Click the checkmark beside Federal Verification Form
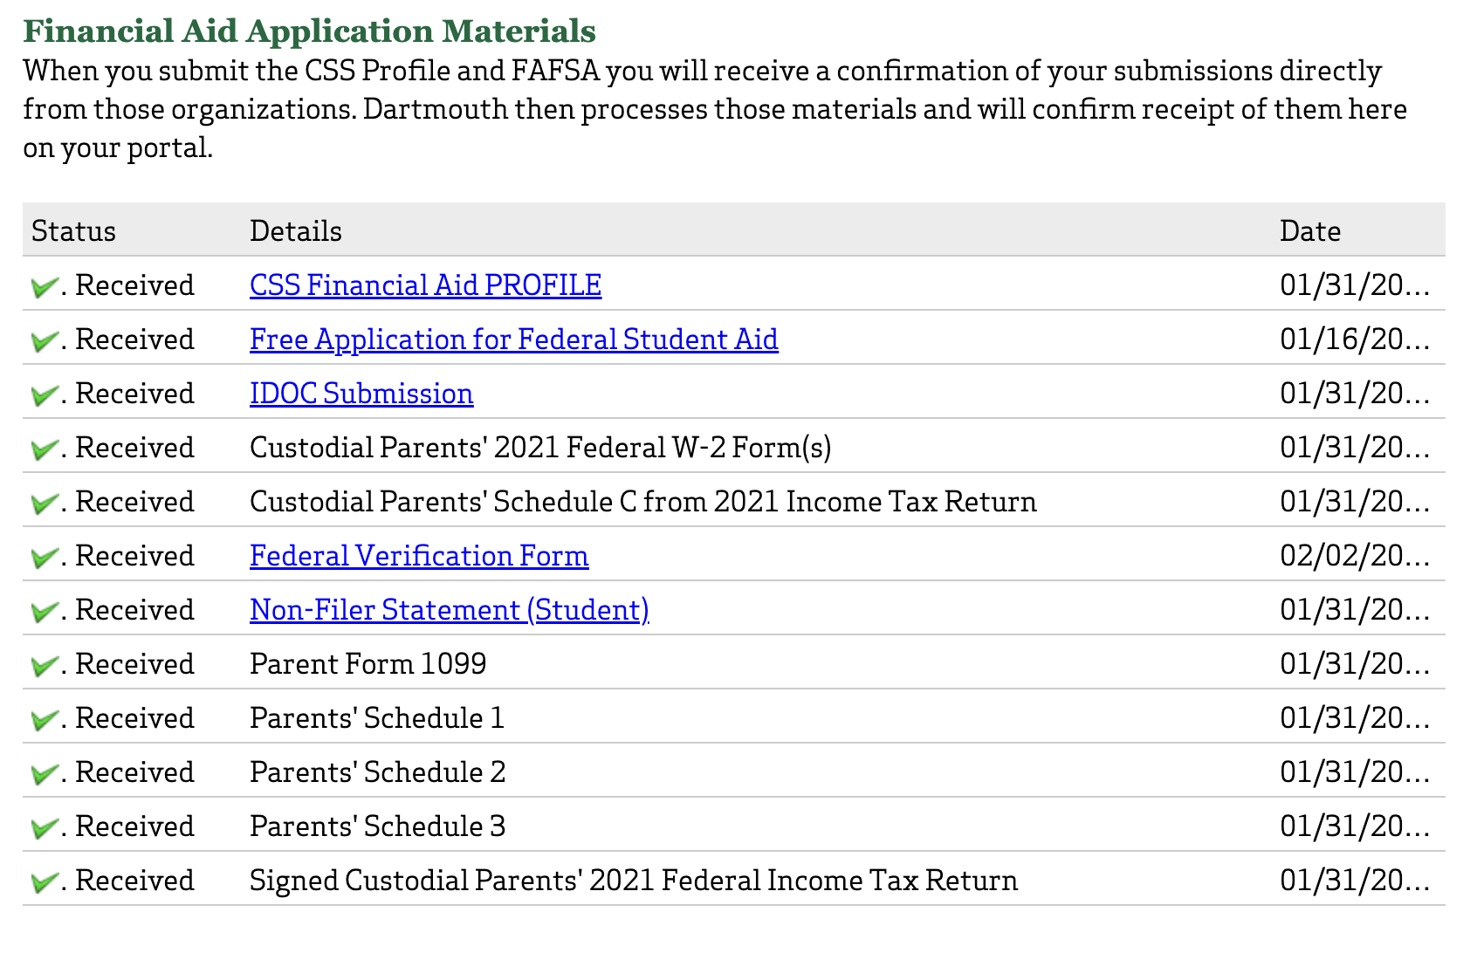 (44, 557)
